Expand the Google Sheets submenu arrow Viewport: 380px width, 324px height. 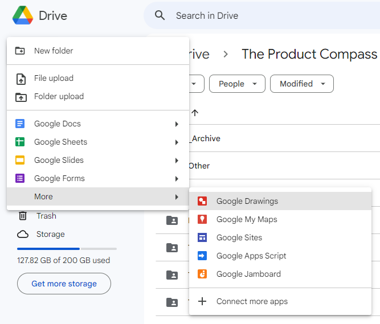pos(177,142)
